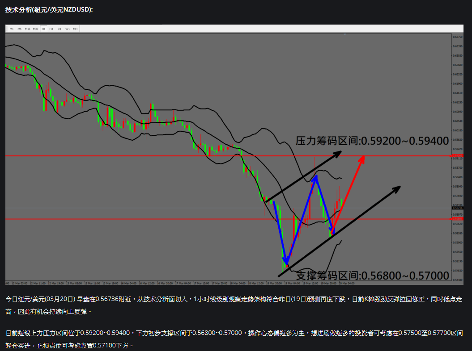Click the price axis value 0.58400
Viewport: 472px width, 351px height.
pyautogui.click(x=458, y=177)
